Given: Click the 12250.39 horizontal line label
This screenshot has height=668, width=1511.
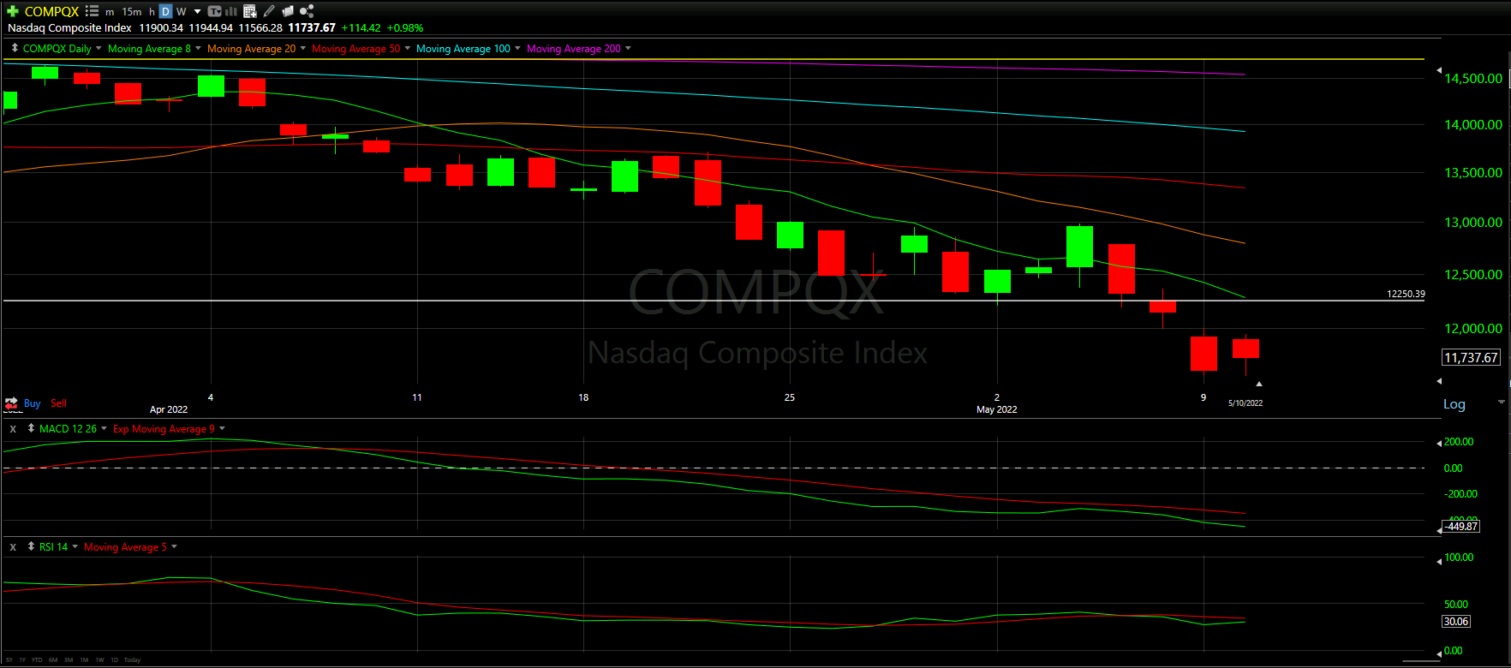Looking at the screenshot, I should (x=1406, y=294).
